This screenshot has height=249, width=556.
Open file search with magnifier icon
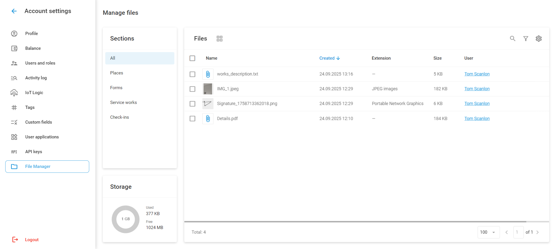click(x=513, y=39)
